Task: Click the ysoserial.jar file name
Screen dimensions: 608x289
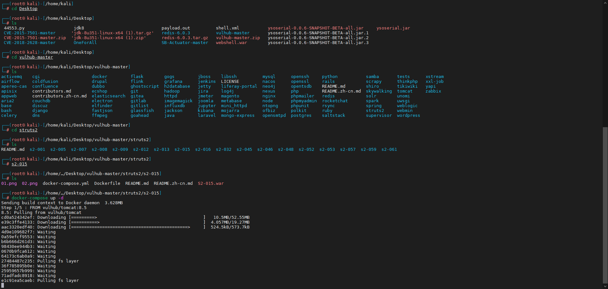Action: [x=393, y=28]
